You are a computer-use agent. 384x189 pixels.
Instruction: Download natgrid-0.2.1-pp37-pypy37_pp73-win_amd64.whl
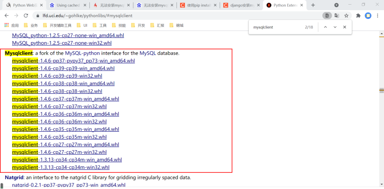[x=69, y=185]
